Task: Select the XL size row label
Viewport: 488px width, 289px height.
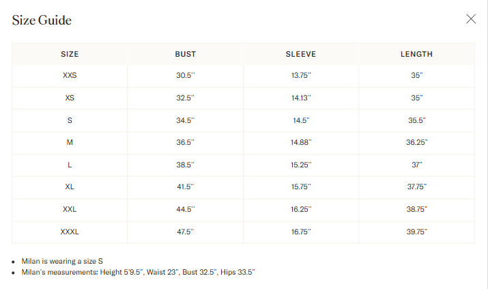Action: [x=70, y=187]
